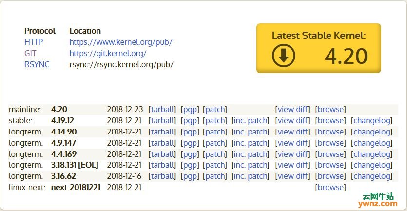Screen dimensions: 407x211
Task: Browse mainline 4.20 source tree
Action: click(330, 109)
